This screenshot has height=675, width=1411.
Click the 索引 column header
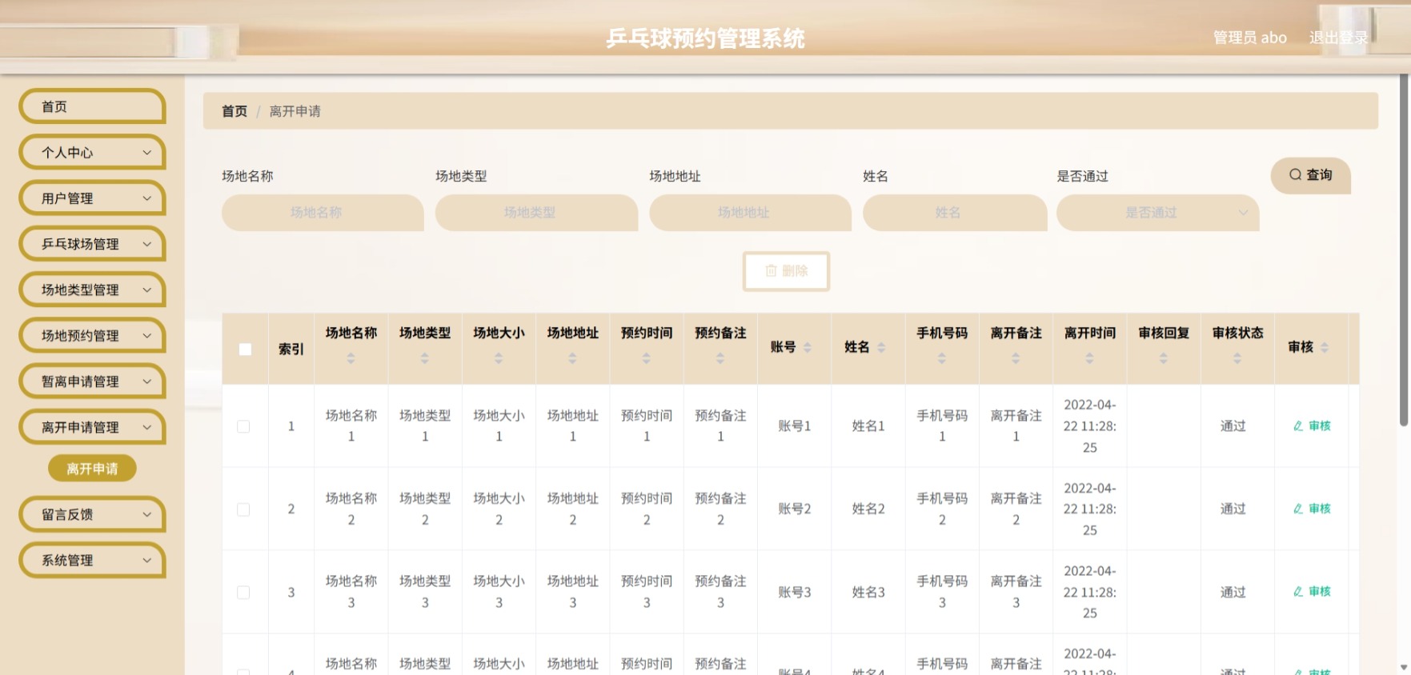click(291, 349)
